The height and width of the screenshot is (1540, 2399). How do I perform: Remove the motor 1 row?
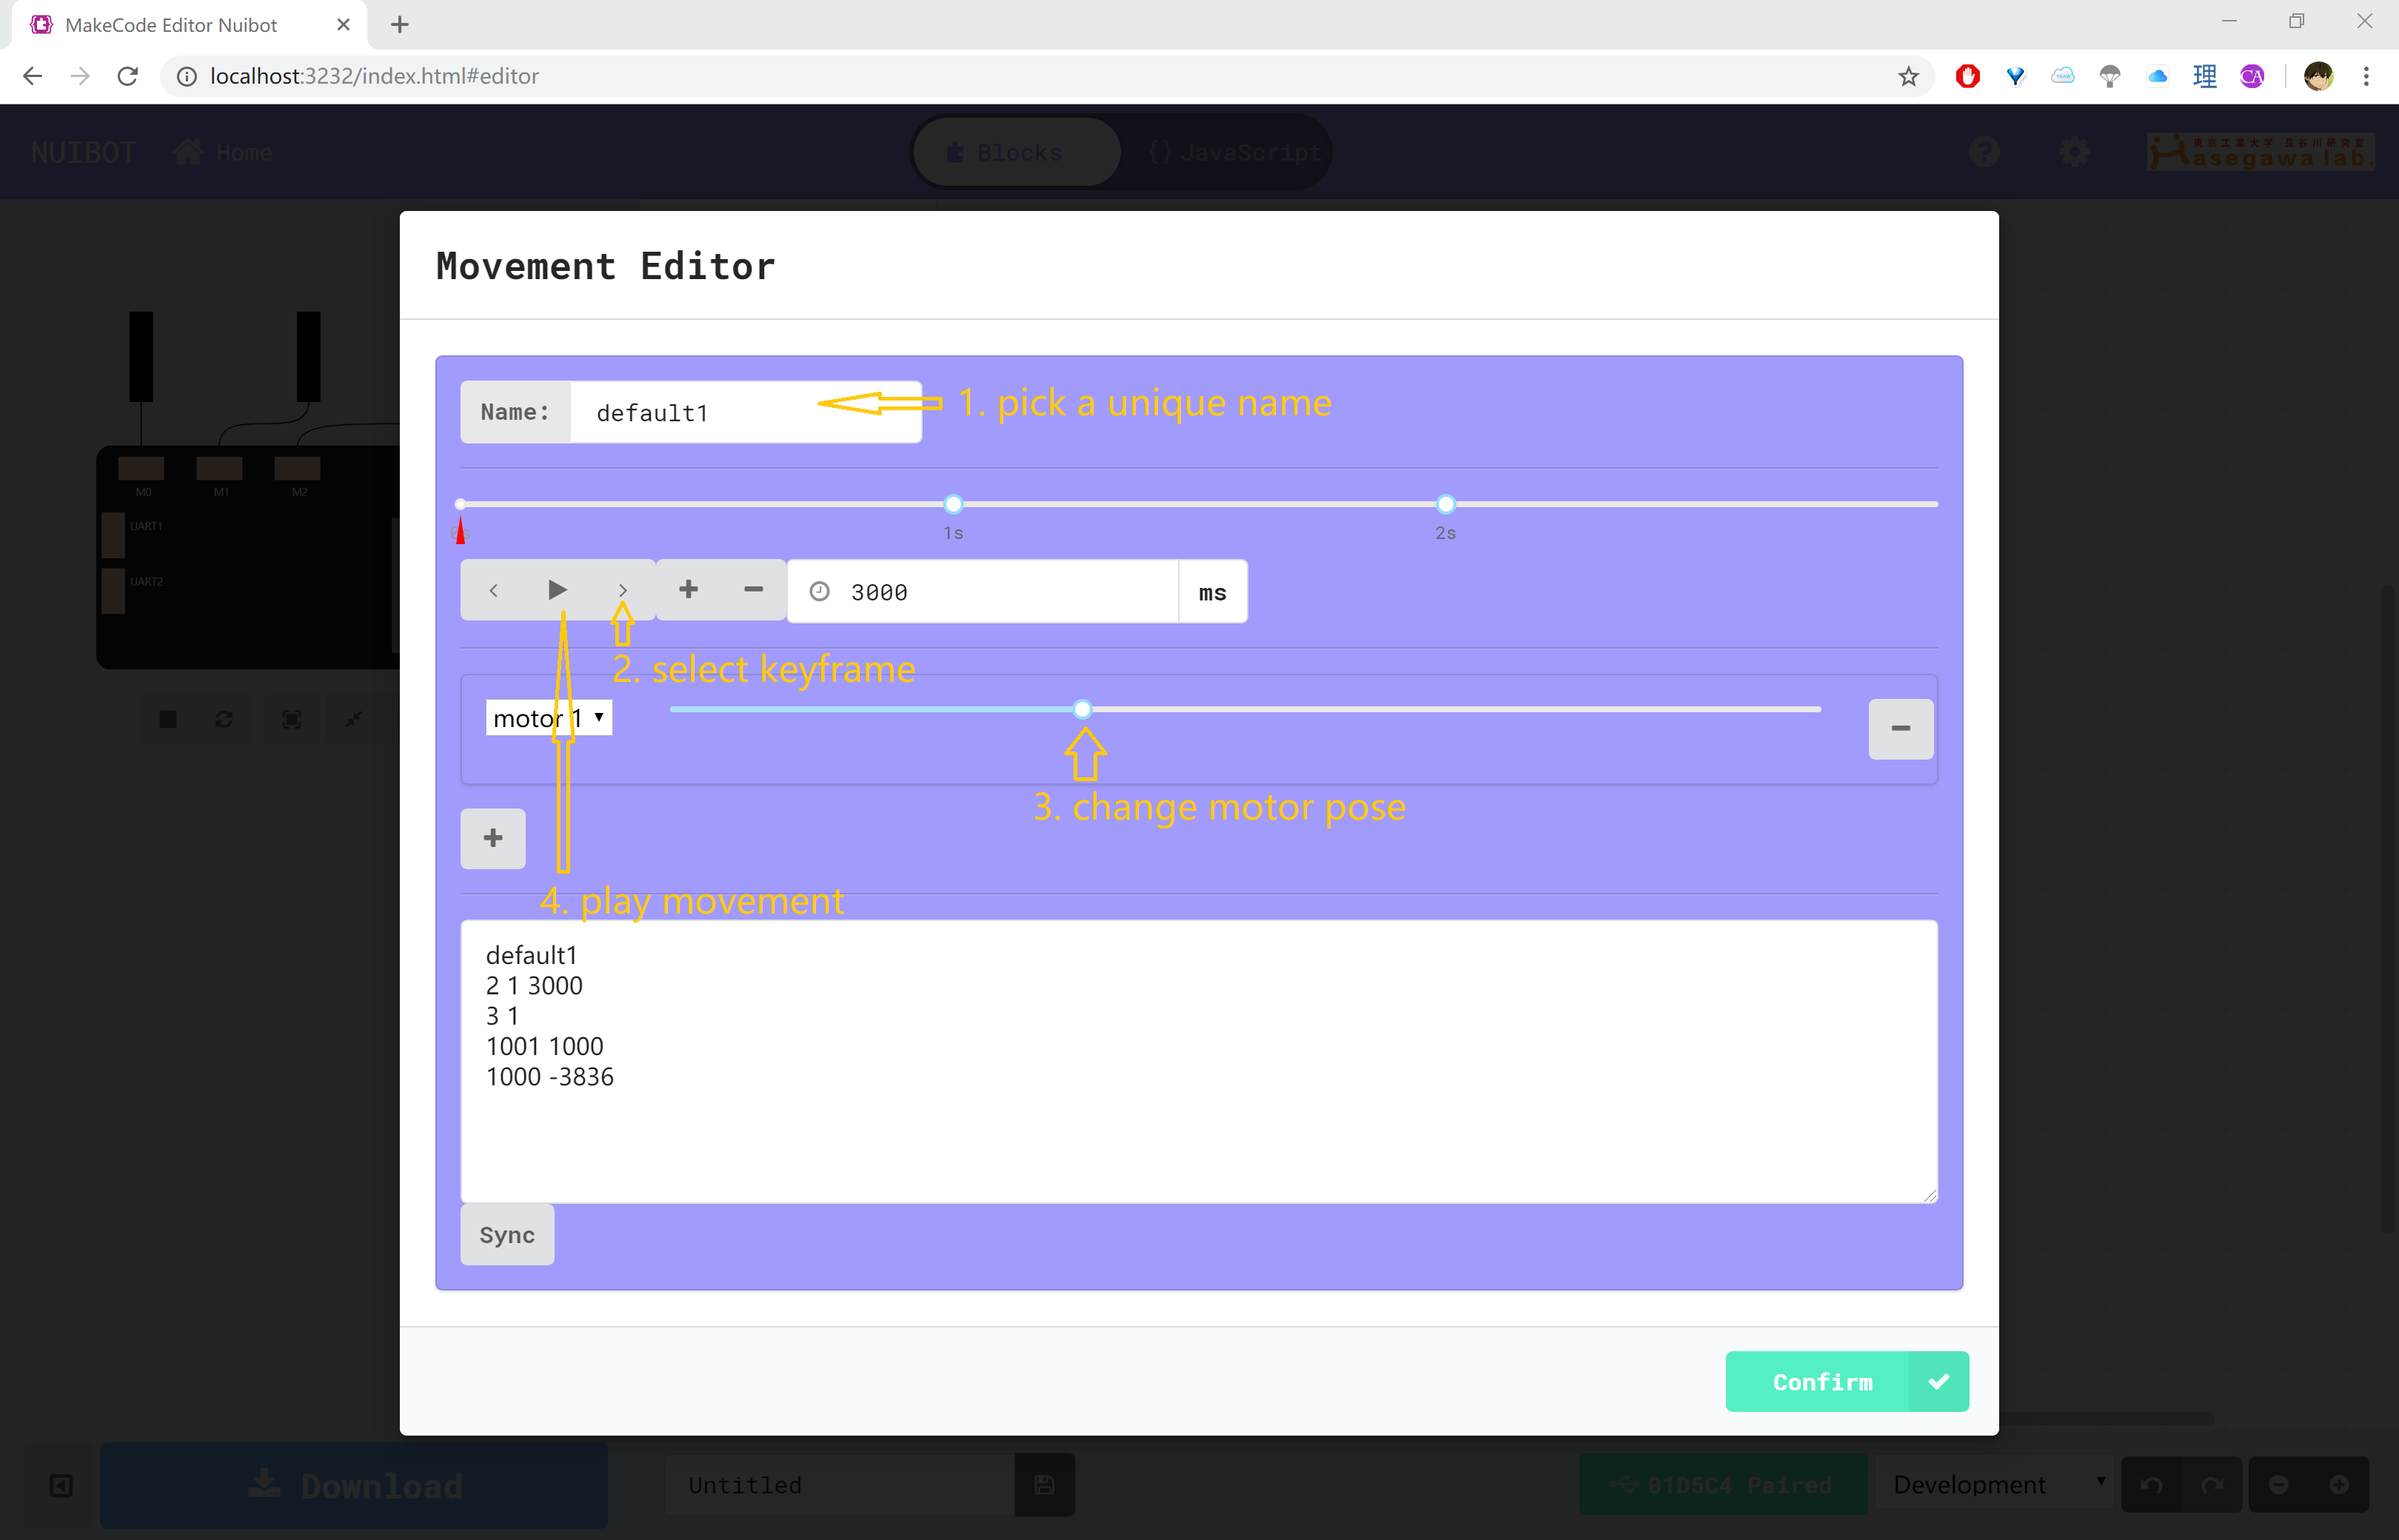point(1900,729)
